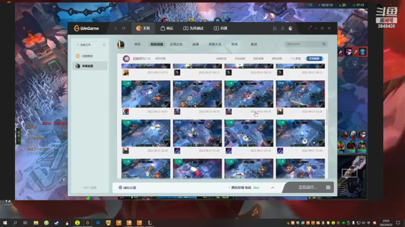Open File Explorer from taskbar
The image size is (405, 227).
coord(36,222)
